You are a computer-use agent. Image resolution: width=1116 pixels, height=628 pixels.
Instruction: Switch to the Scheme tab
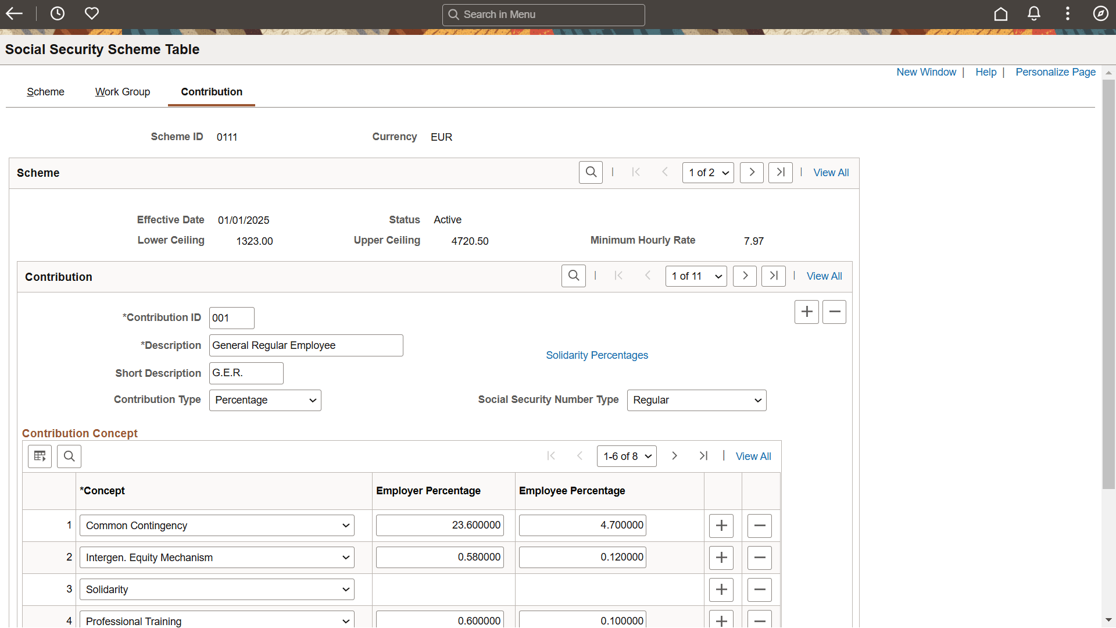coord(45,92)
